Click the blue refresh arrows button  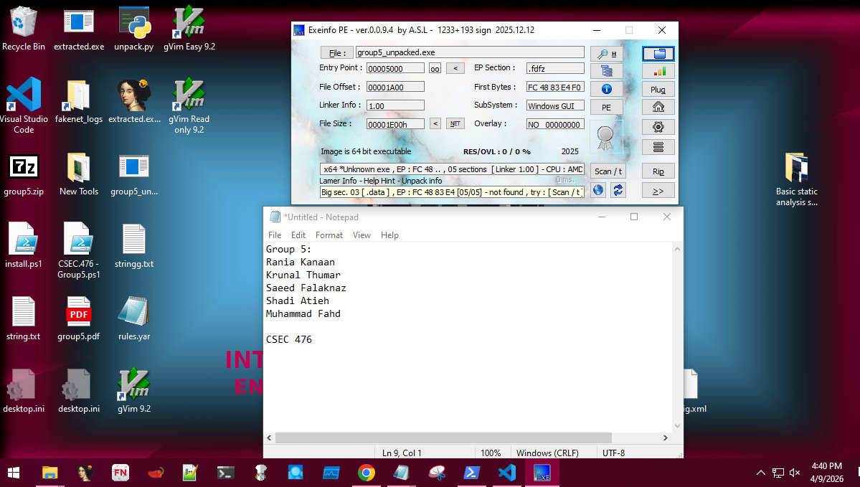[x=618, y=190]
